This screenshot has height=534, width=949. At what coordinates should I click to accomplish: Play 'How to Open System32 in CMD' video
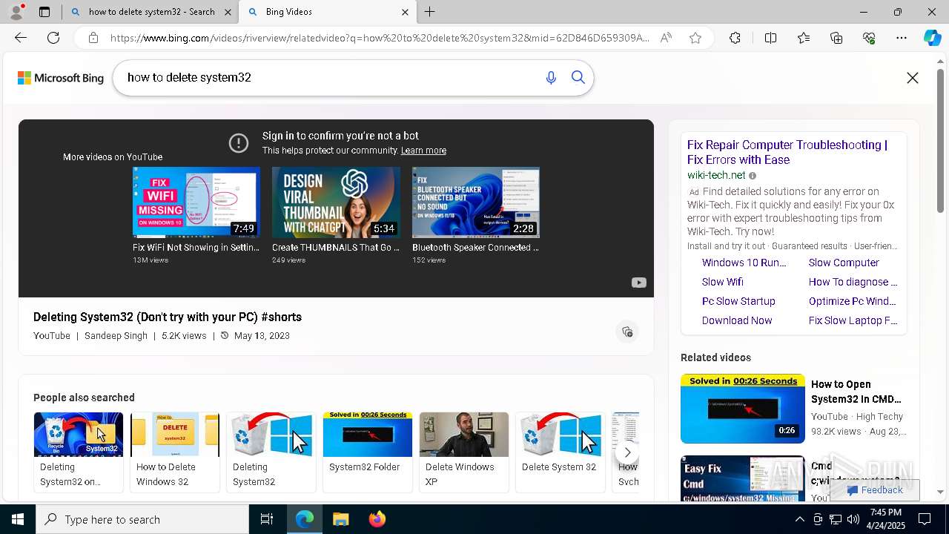(742, 409)
